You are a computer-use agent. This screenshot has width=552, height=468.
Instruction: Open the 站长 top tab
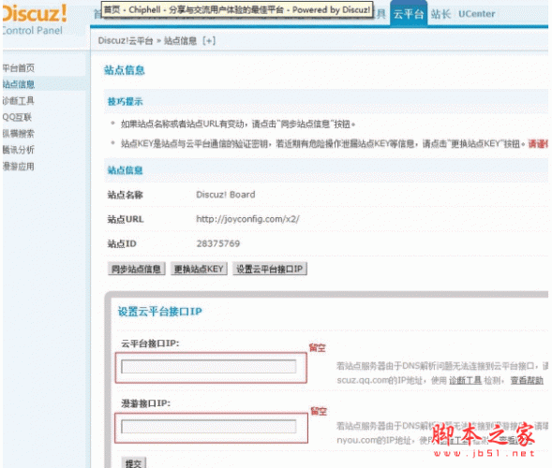440,14
